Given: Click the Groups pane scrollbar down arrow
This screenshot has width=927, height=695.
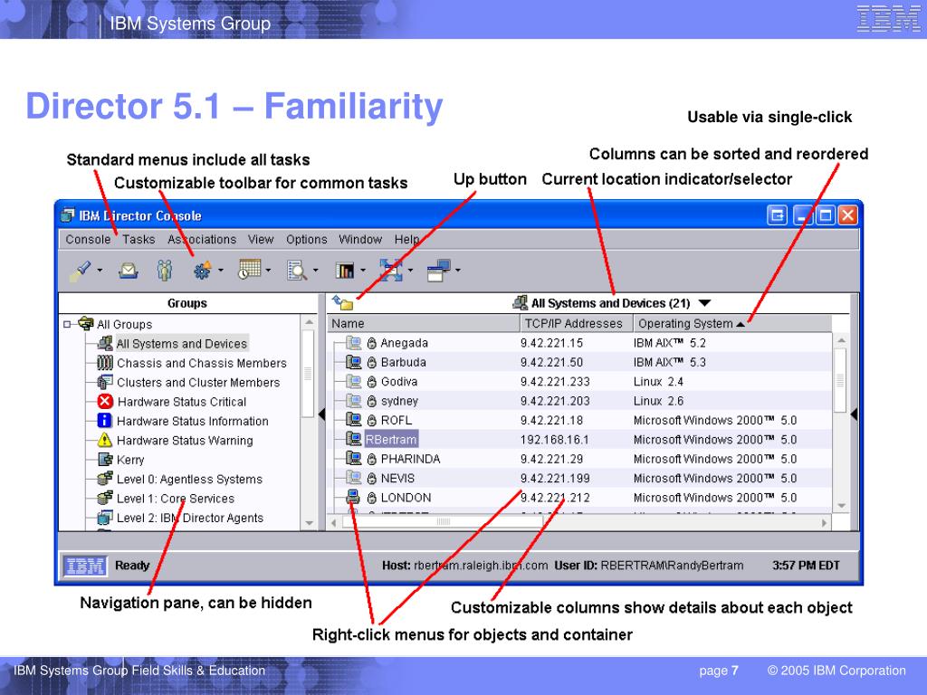Looking at the screenshot, I should (x=309, y=523).
